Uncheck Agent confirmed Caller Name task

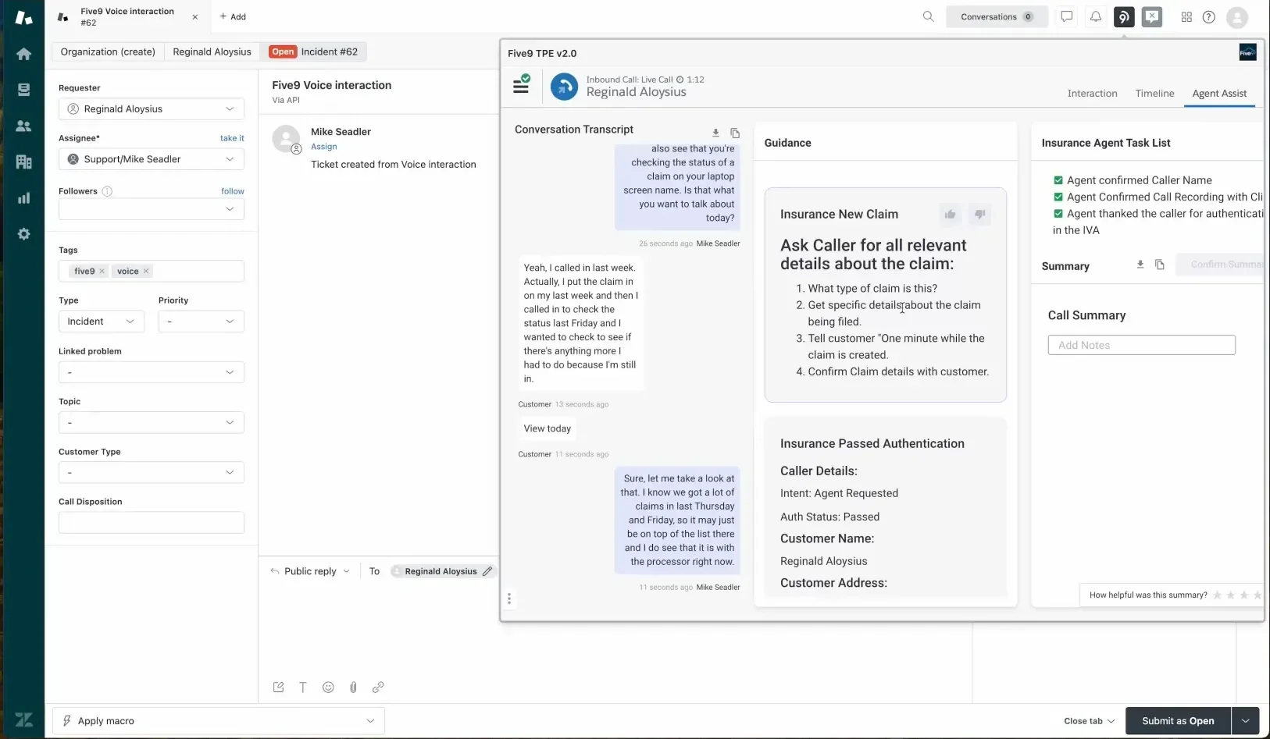click(x=1058, y=180)
